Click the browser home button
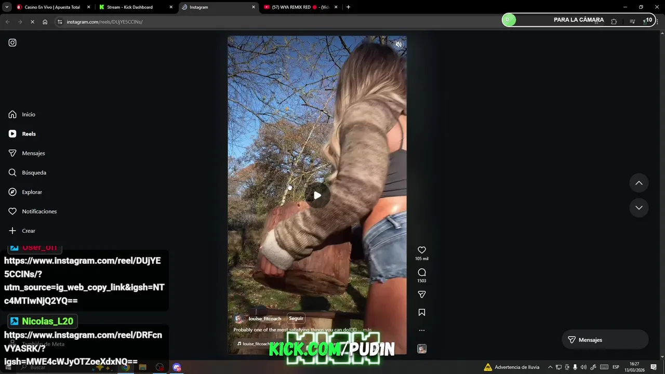The height and width of the screenshot is (374, 665). point(45,22)
